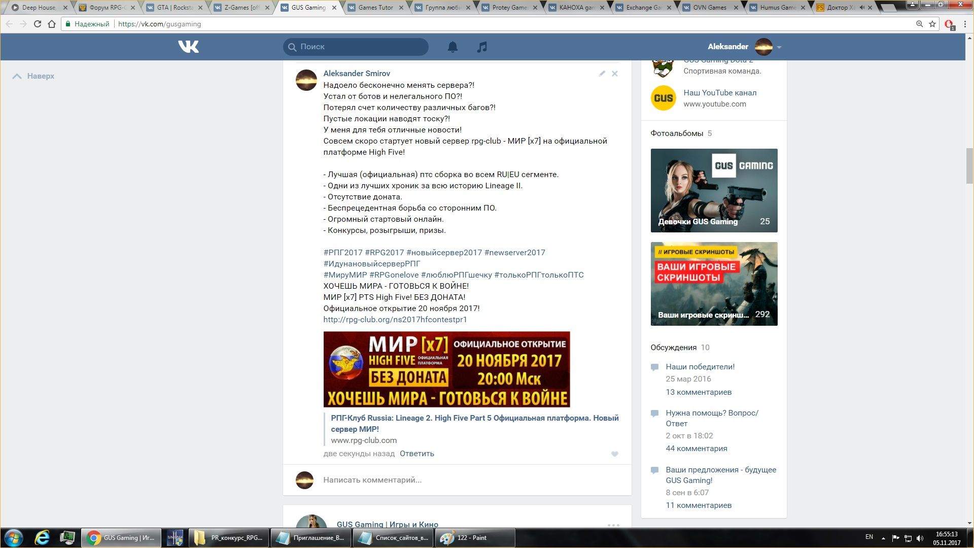Open the VK music note icon
The height and width of the screenshot is (548, 974).
pyautogui.click(x=482, y=47)
